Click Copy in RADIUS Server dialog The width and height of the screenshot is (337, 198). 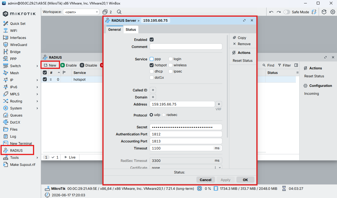(240, 38)
